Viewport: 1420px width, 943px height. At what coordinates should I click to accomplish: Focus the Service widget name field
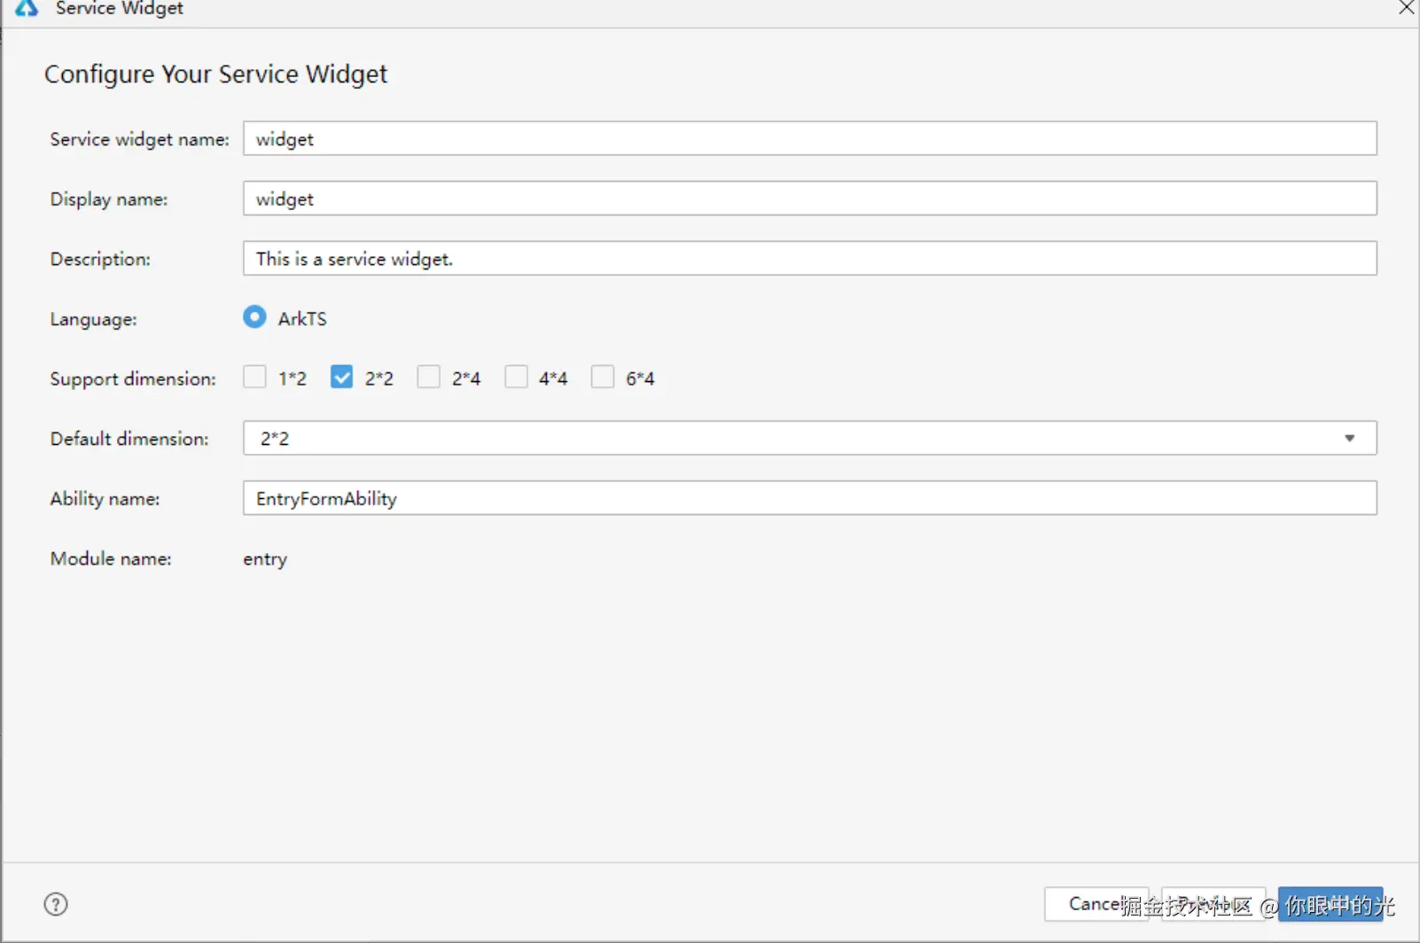810,138
